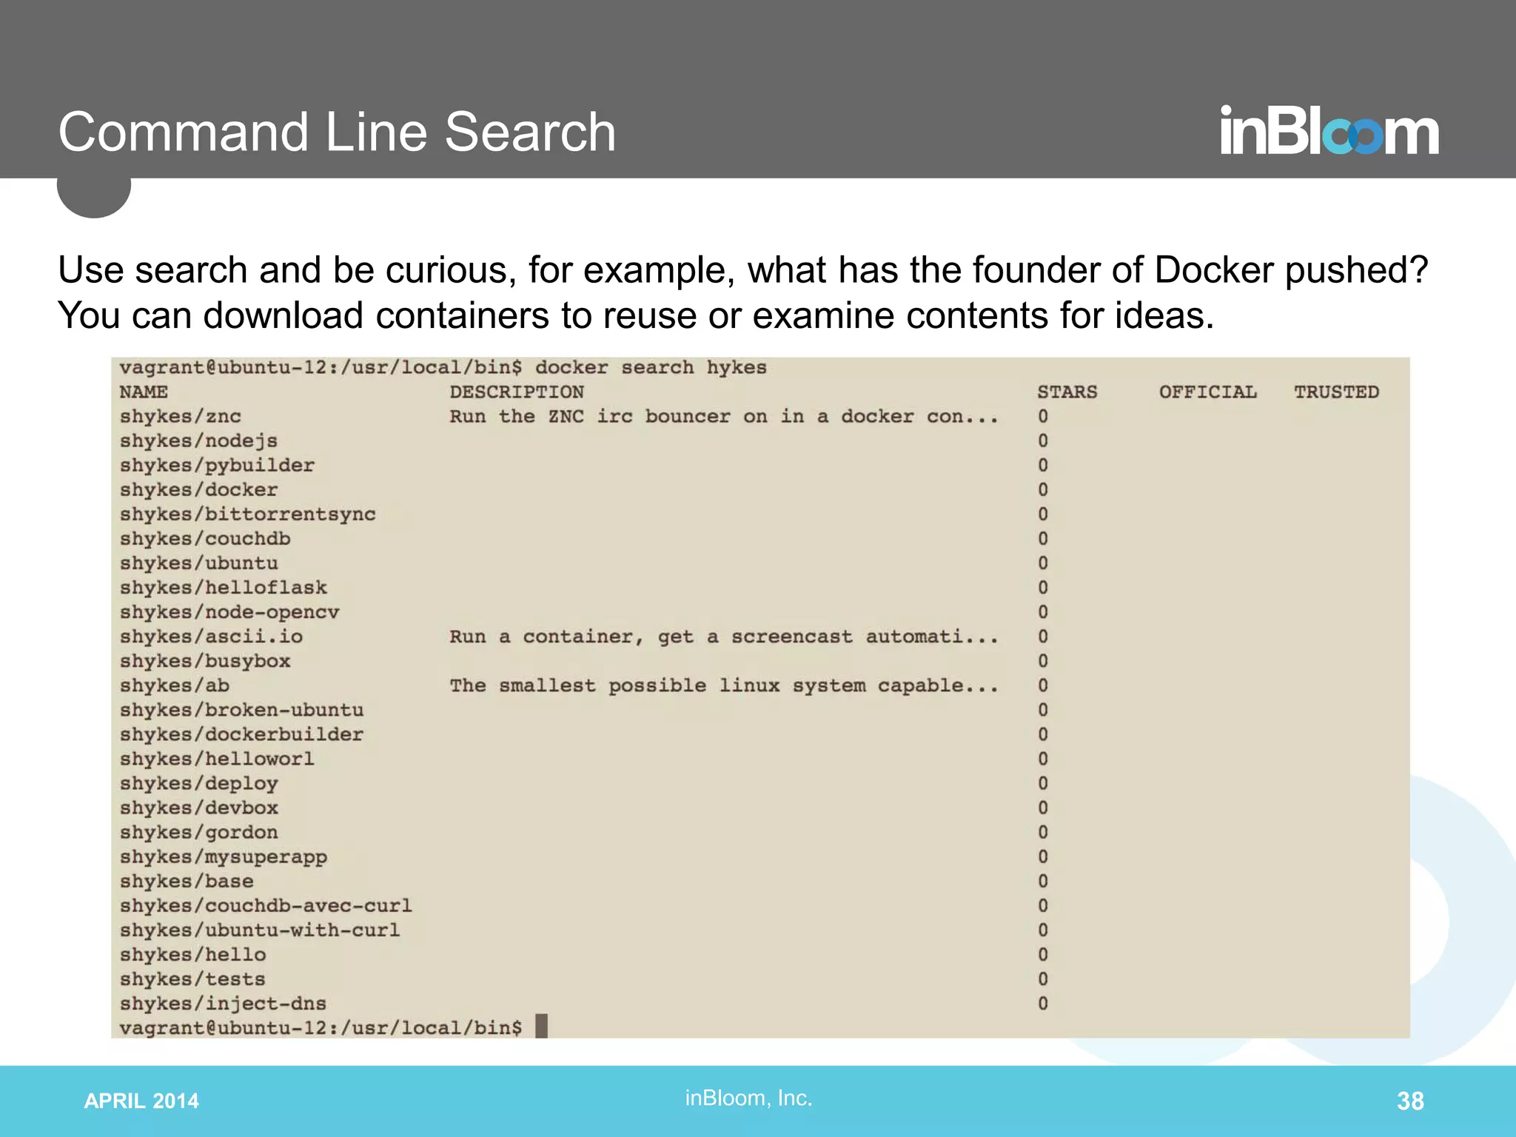Image resolution: width=1516 pixels, height=1137 pixels.
Task: Click the shykes/hello entry
Action: coord(192,955)
